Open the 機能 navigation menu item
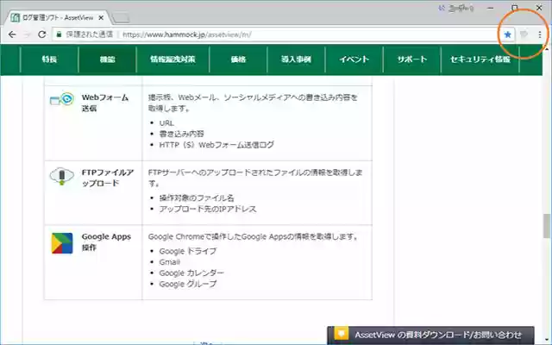Screen dimensions: 552x345 tap(107, 60)
